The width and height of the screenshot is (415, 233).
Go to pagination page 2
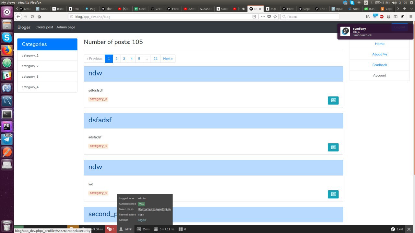[116, 59]
